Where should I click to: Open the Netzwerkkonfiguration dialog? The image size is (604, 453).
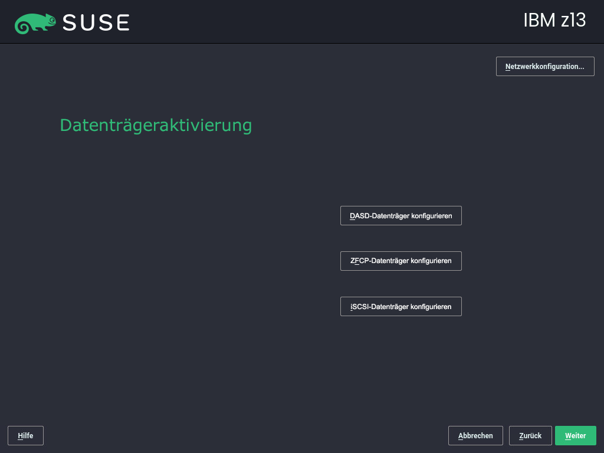coord(544,66)
